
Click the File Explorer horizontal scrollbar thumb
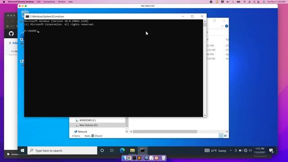coord(165,131)
